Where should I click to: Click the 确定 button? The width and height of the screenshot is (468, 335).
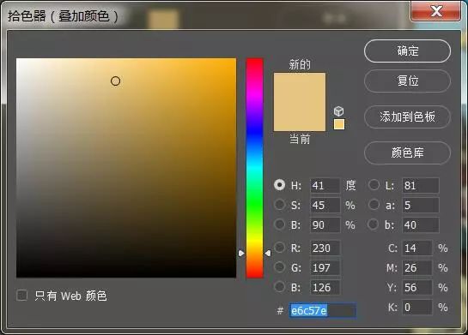click(407, 51)
